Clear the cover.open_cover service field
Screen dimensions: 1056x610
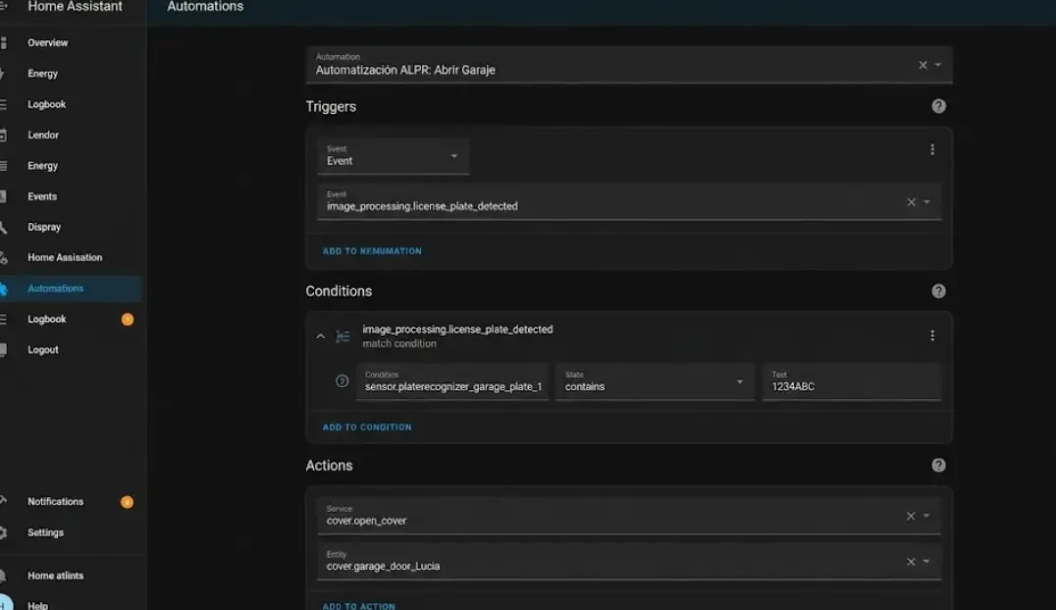point(911,515)
